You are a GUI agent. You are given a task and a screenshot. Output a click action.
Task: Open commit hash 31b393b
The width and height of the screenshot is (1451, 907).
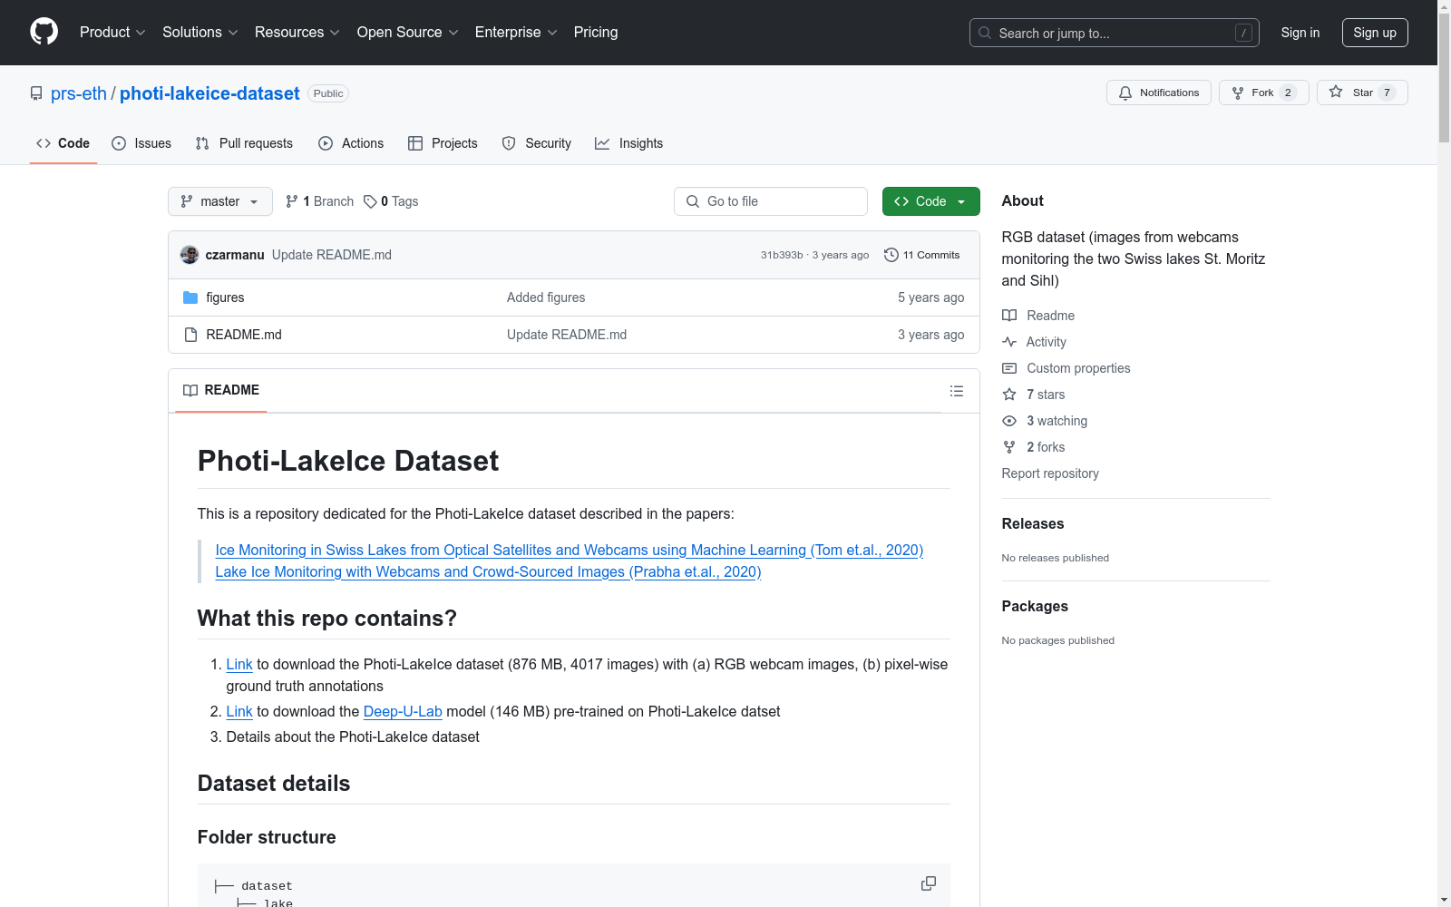tap(782, 255)
